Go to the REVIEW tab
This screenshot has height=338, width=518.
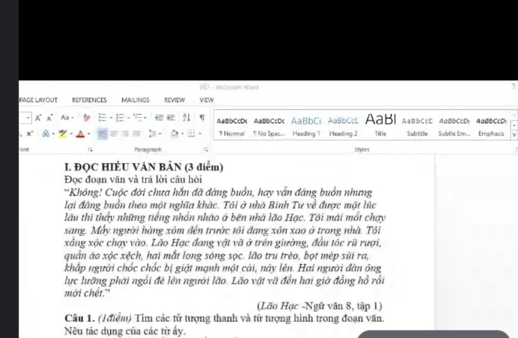click(175, 100)
